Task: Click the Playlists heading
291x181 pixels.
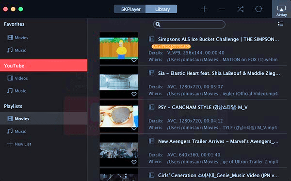Action: point(13,106)
